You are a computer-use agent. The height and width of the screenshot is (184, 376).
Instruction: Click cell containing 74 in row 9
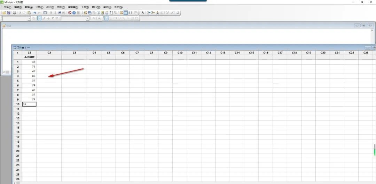[x=29, y=99]
